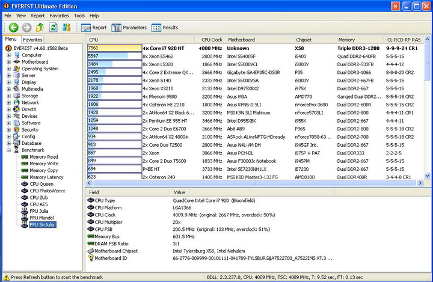Sort by the Memory column header
This screenshot has height=282, width=433.
(359, 40)
